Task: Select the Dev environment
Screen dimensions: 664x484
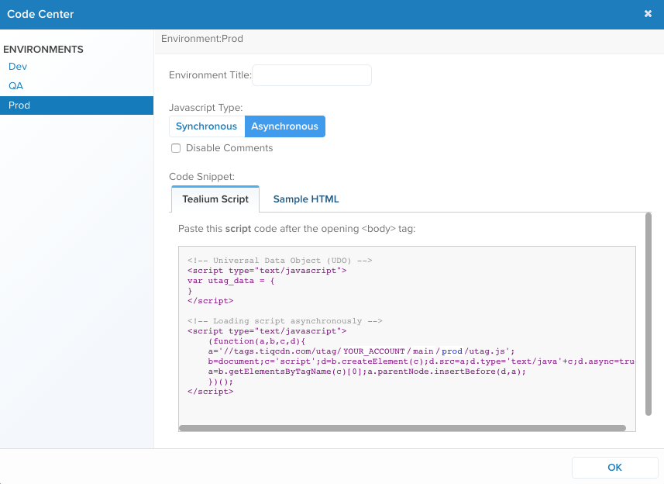Action: (x=18, y=67)
